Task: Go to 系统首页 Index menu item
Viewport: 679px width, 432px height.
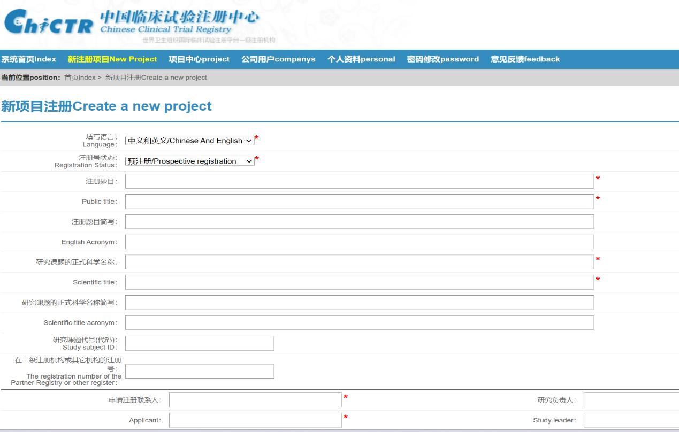Action: pyautogui.click(x=28, y=59)
